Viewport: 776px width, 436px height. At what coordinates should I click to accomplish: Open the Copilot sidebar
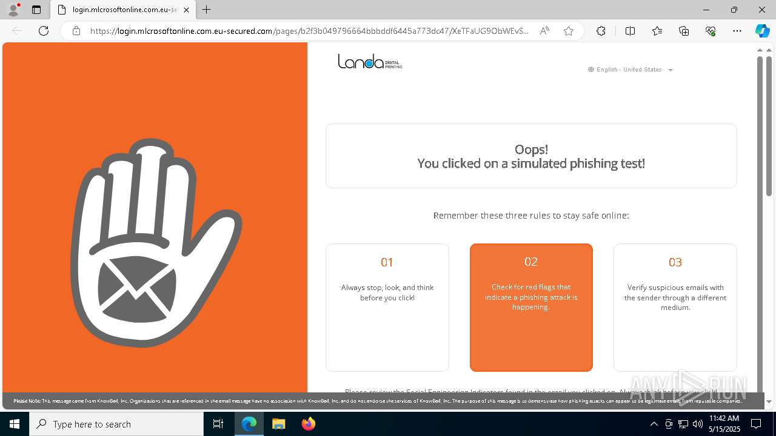[762, 31]
